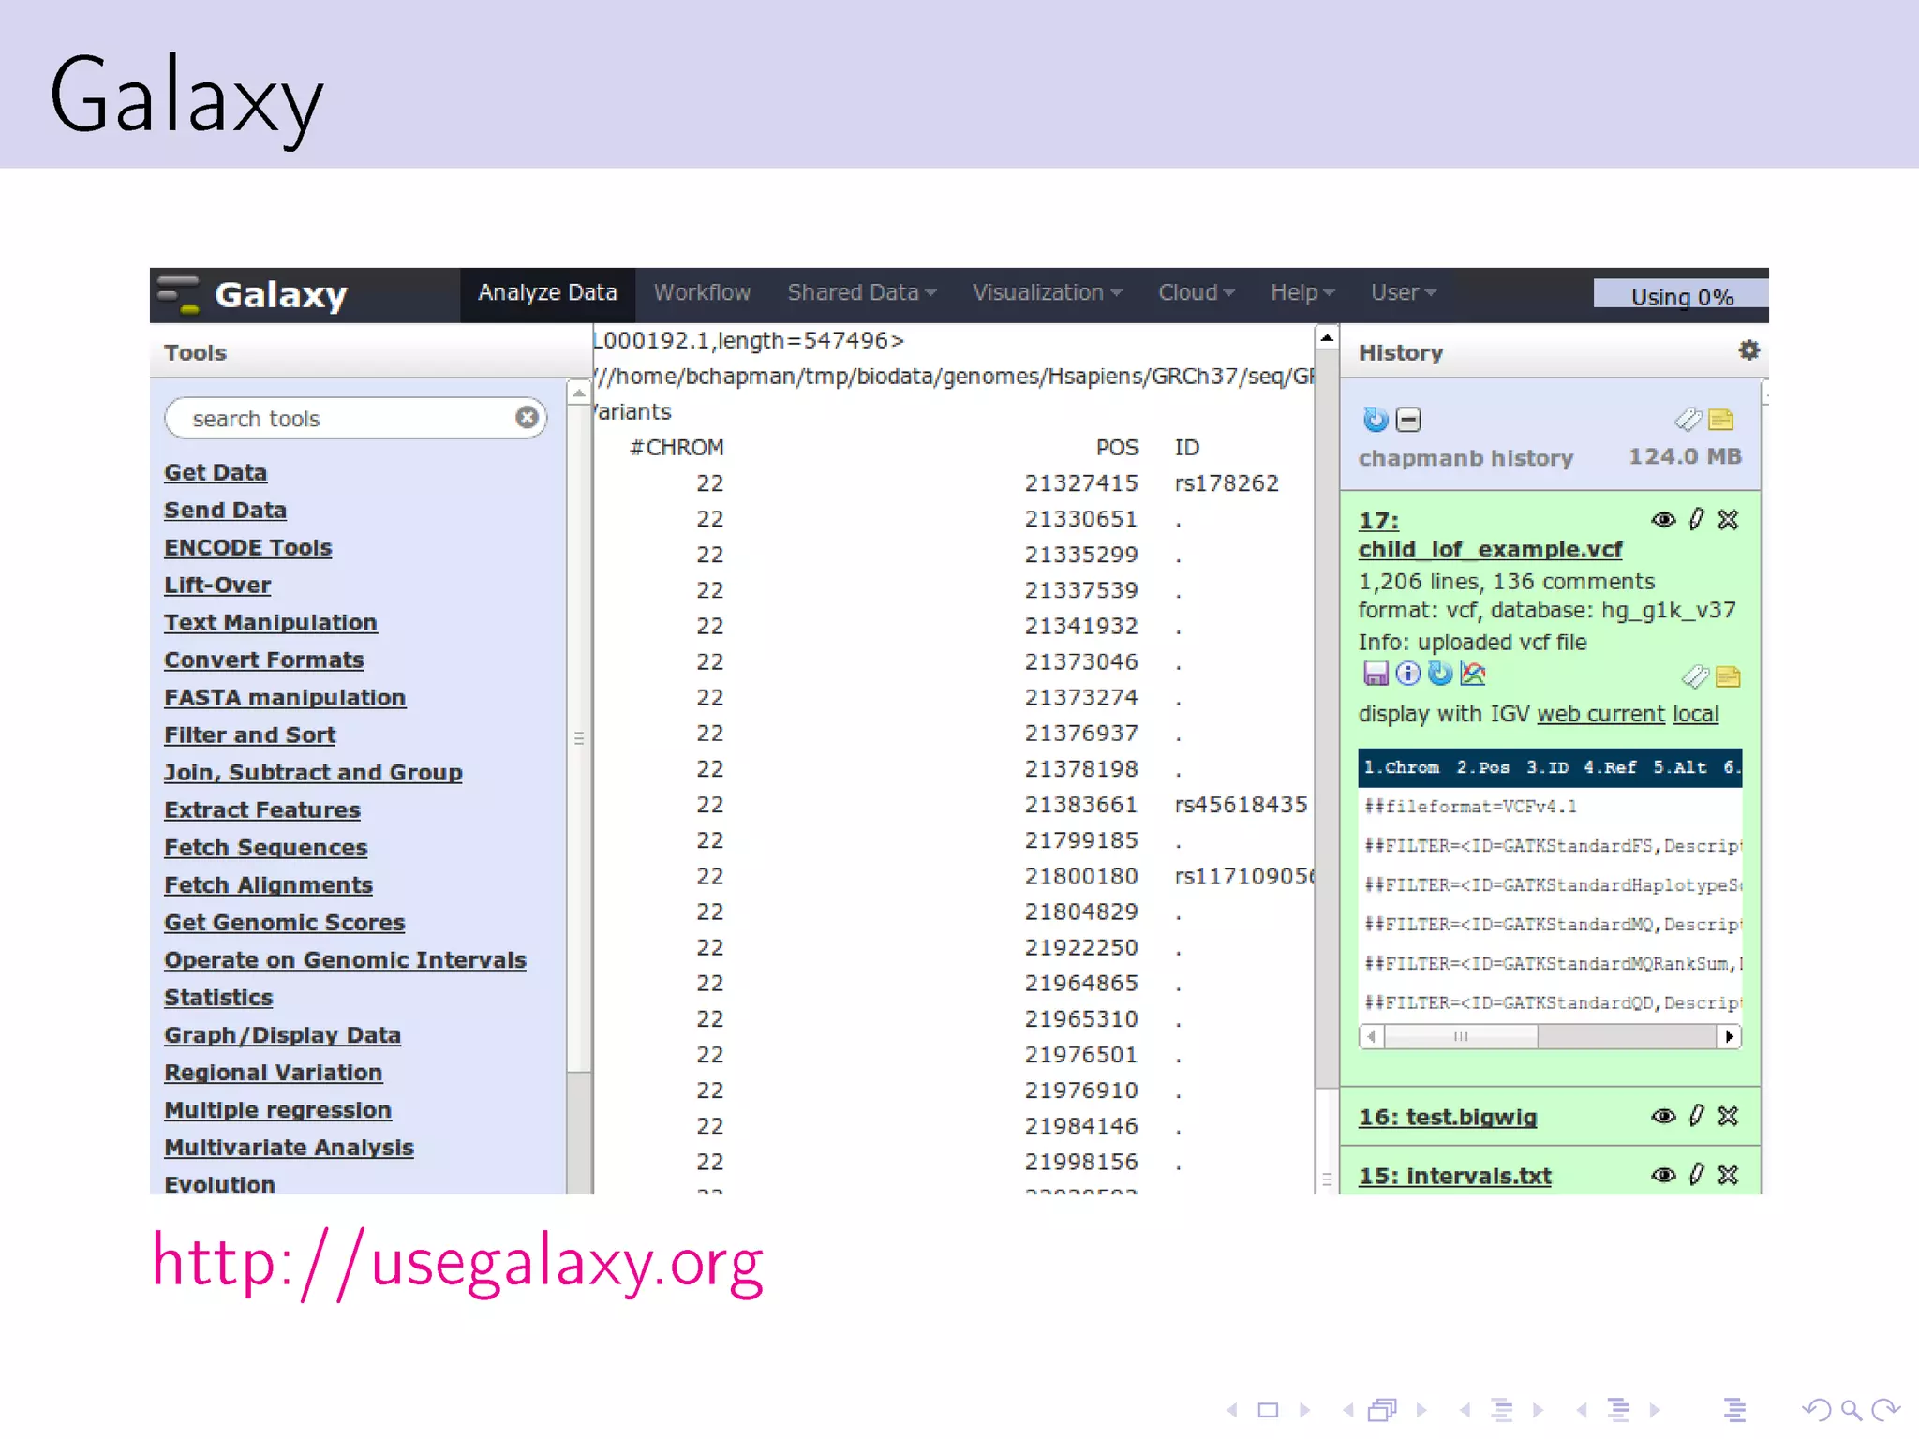The width and height of the screenshot is (1919, 1439).
Task: Open the Lift-Over tool section
Action: (217, 585)
